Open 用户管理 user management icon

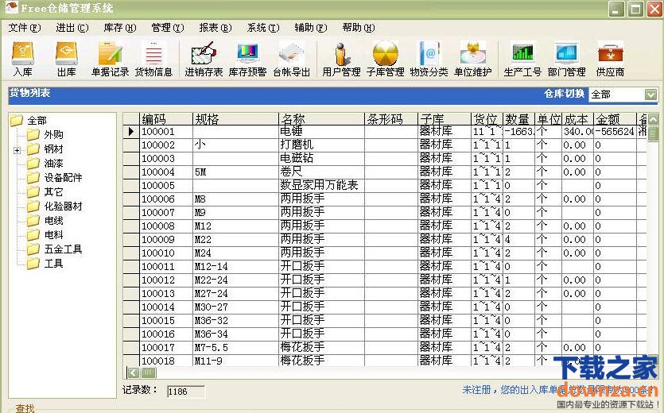click(341, 59)
